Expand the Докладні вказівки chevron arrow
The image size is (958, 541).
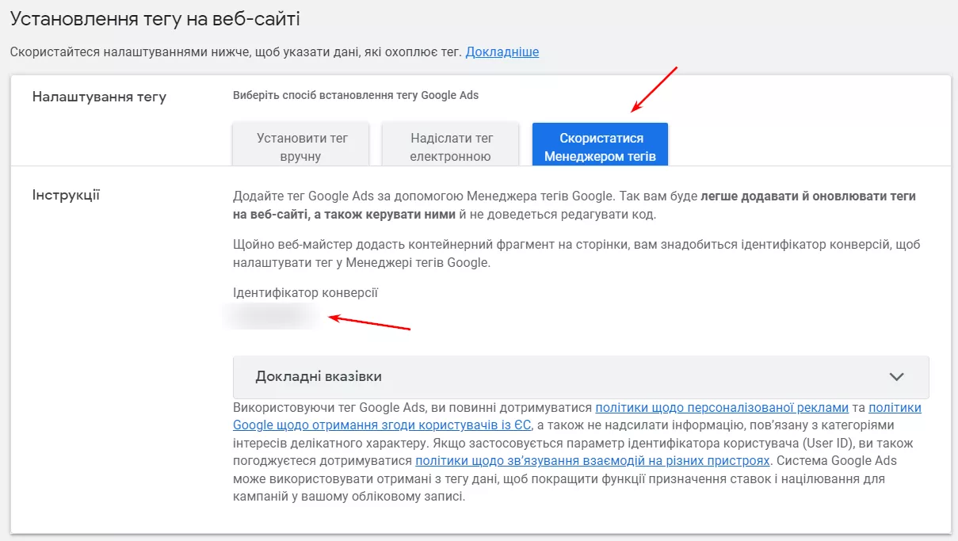pos(896,376)
